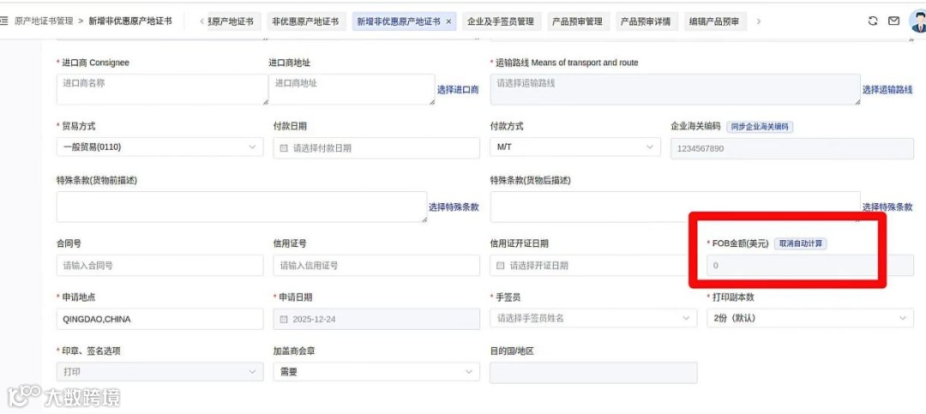Click 同步企业海关编码 button
This screenshot has height=414, width=926.
760,126
